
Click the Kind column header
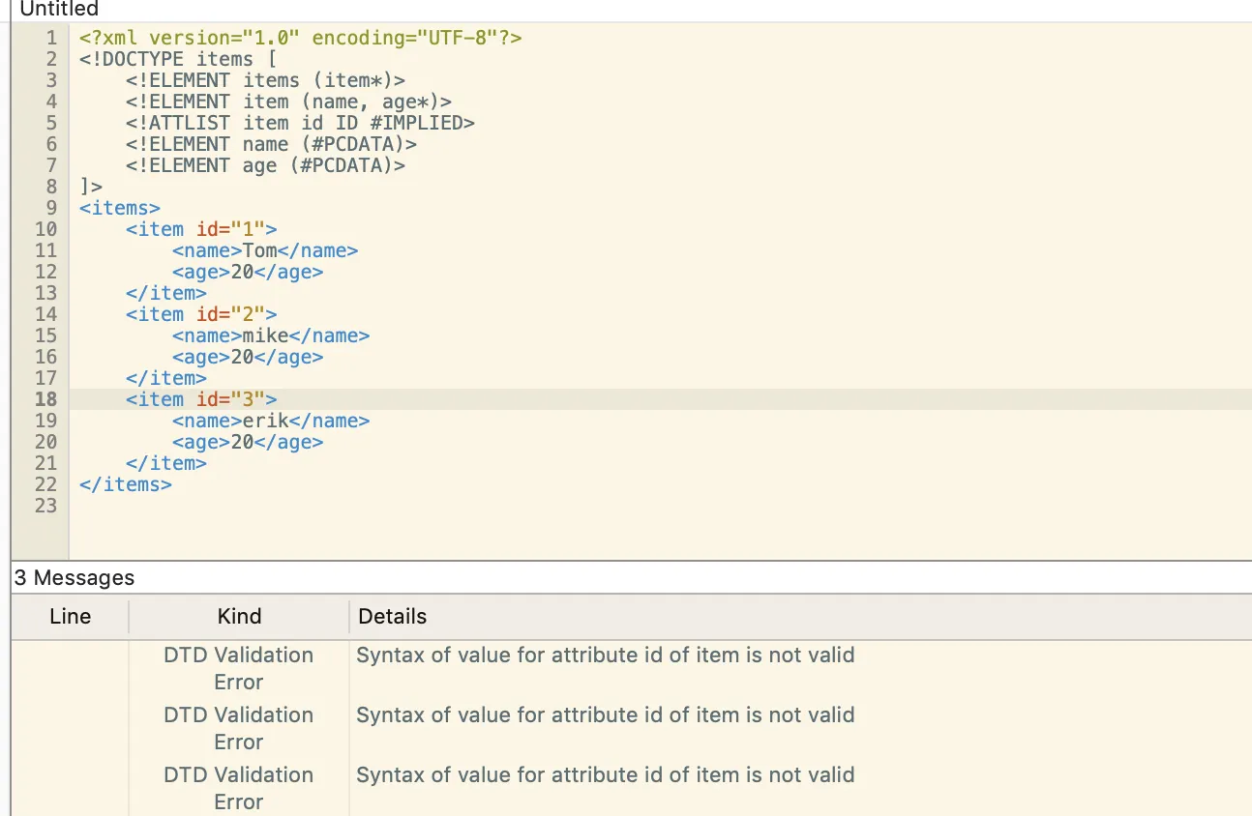click(x=238, y=617)
